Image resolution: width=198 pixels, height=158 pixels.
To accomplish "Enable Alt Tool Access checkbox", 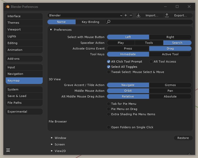I will pos(151,62).
